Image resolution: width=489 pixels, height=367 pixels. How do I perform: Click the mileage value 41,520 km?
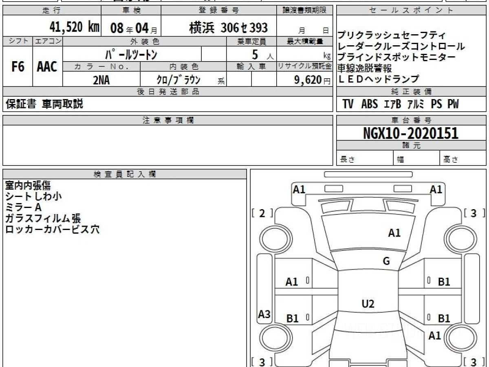coord(74,27)
